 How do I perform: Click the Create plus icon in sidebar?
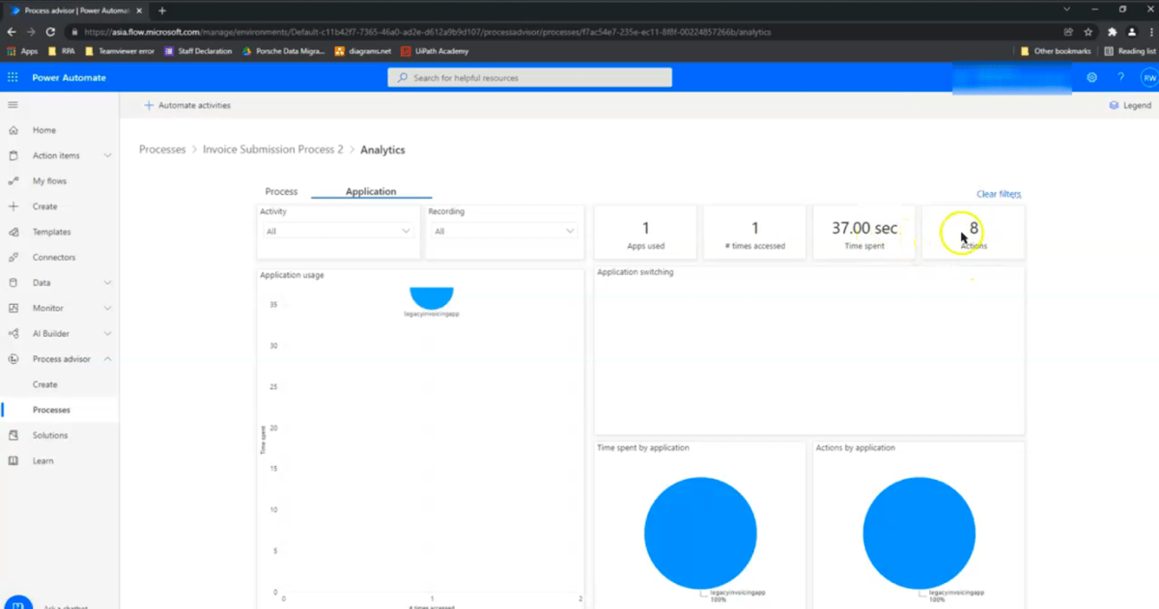coord(14,207)
